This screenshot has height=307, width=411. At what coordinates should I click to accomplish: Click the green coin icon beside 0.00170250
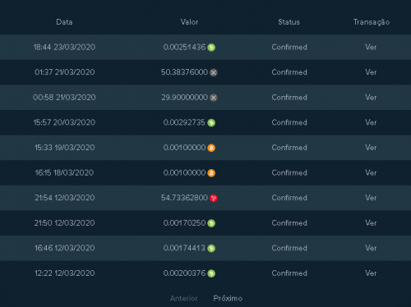(211, 223)
